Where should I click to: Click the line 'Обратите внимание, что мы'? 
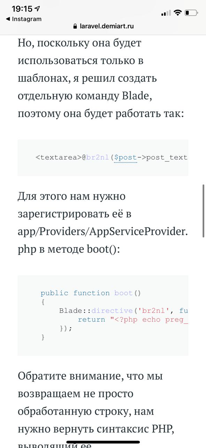[x=90, y=376]
